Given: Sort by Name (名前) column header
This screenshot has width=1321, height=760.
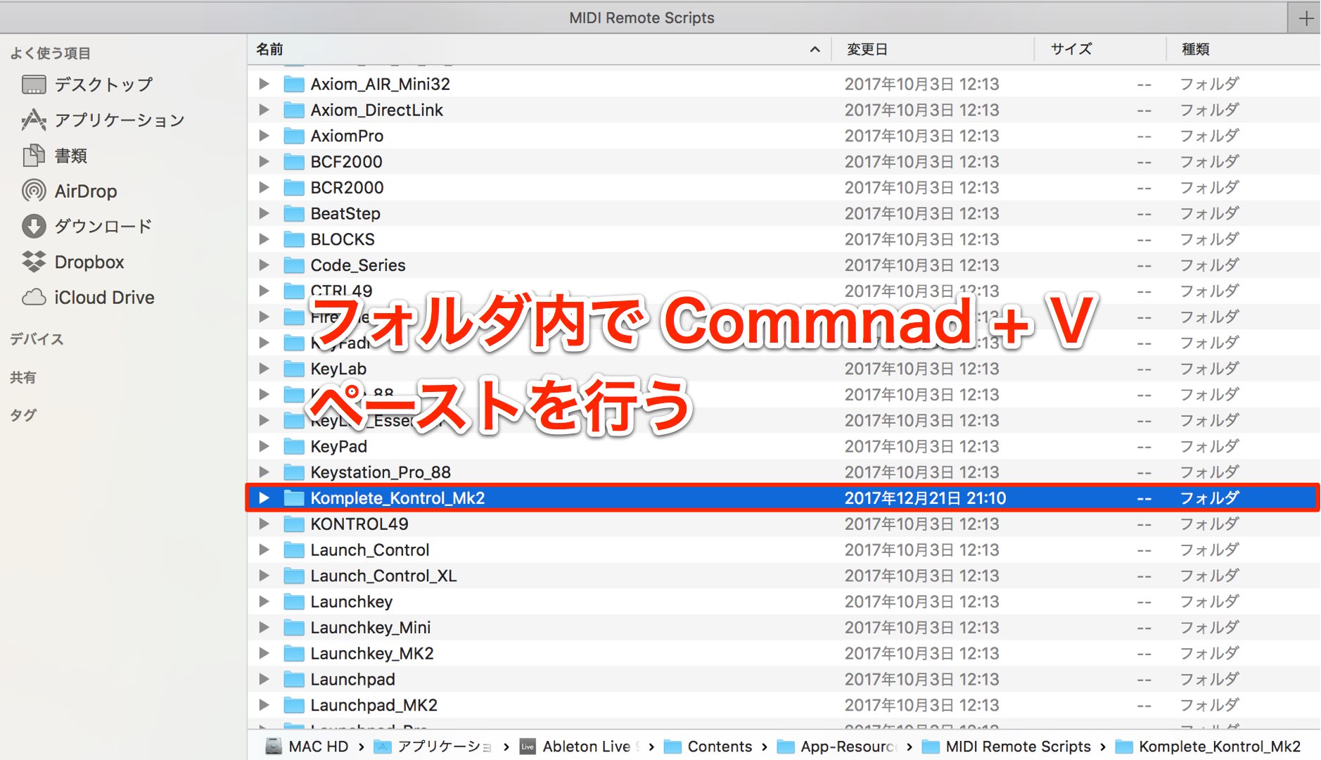Looking at the screenshot, I should coord(539,49).
